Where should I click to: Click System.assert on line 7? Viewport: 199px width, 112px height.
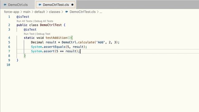click(x=43, y=51)
